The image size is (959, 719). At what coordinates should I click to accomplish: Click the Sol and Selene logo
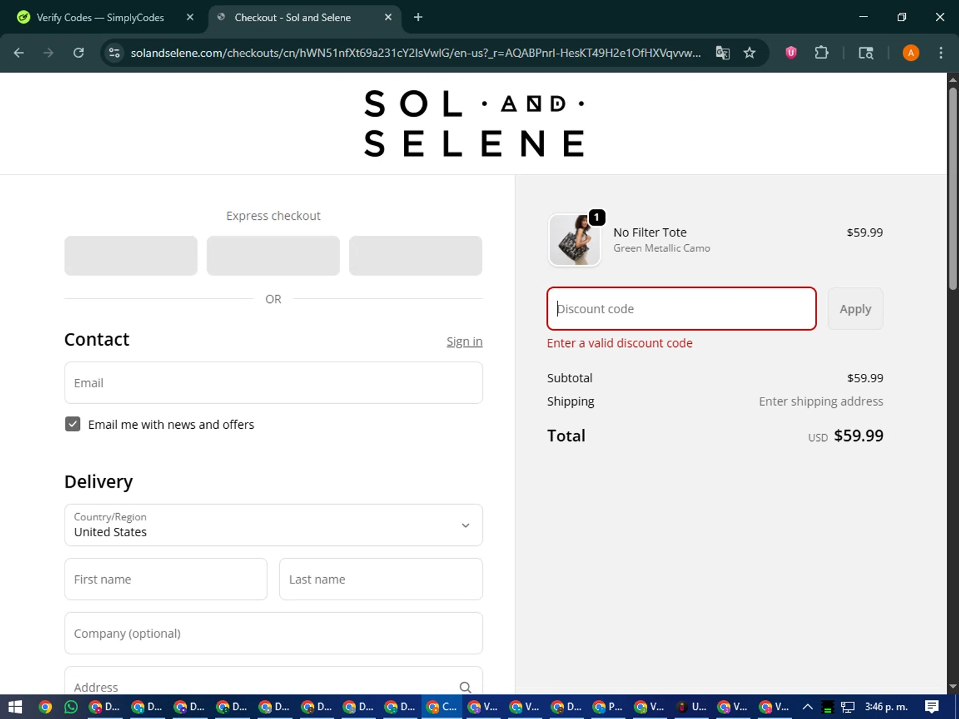(x=474, y=123)
